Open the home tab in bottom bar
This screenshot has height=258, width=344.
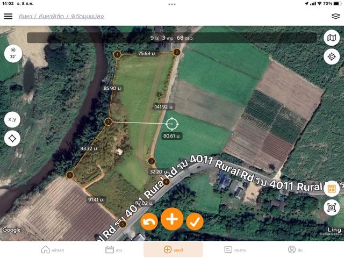click(x=53, y=249)
